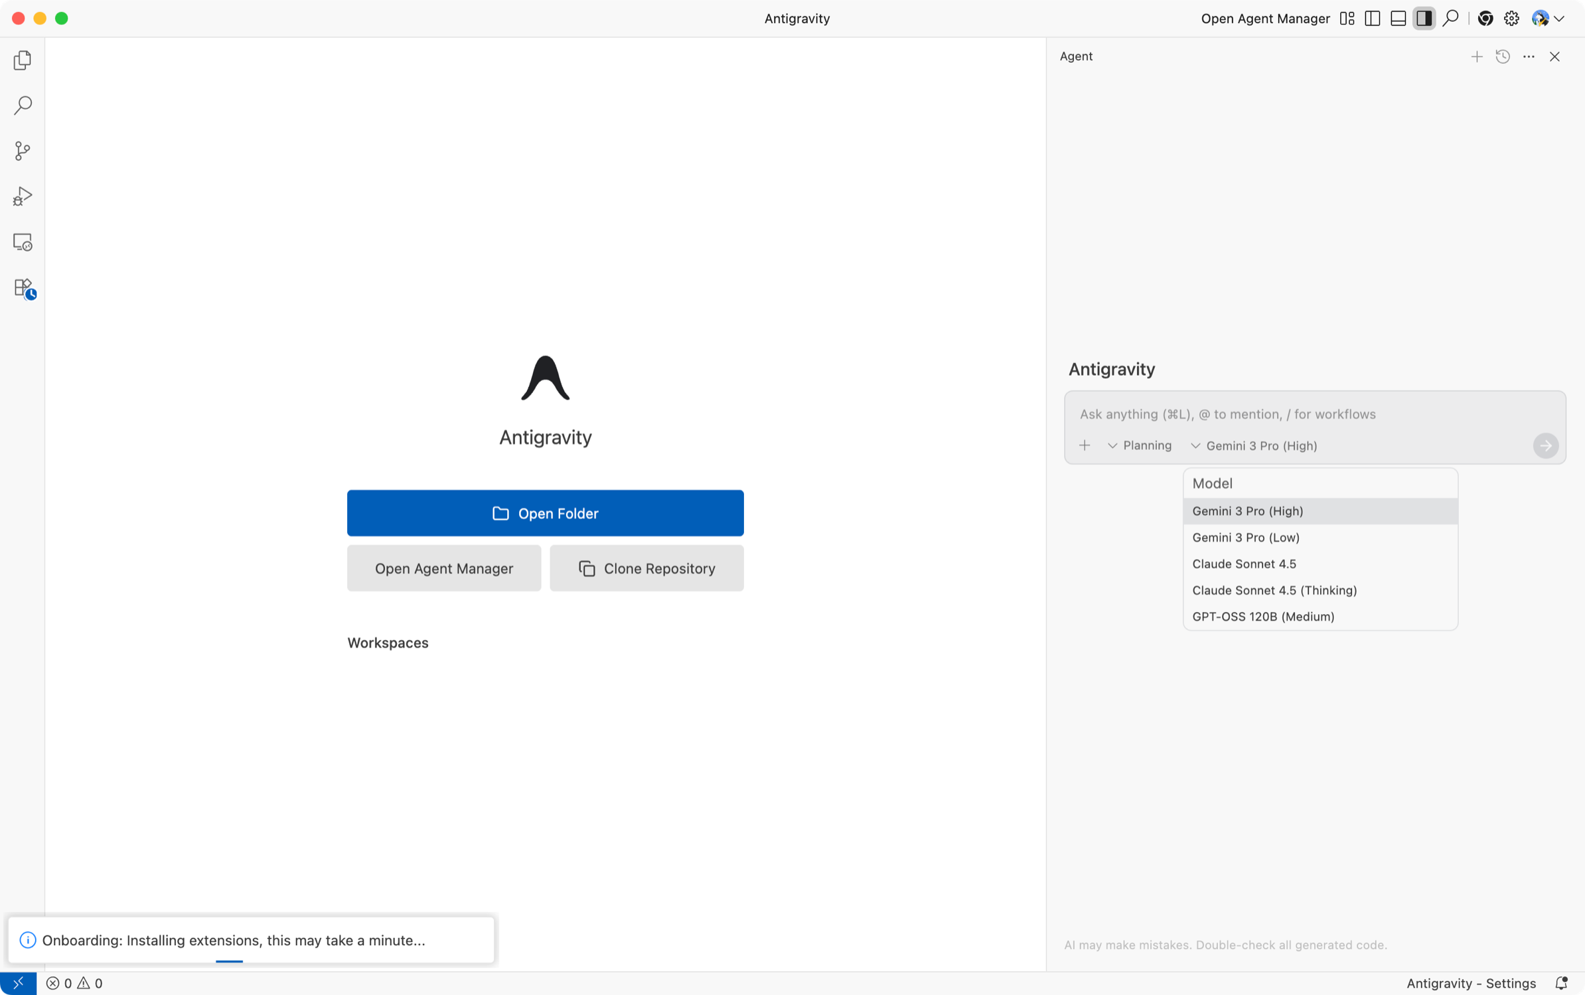Start a new agent conversation
The height and width of the screenshot is (995, 1585).
tap(1476, 56)
